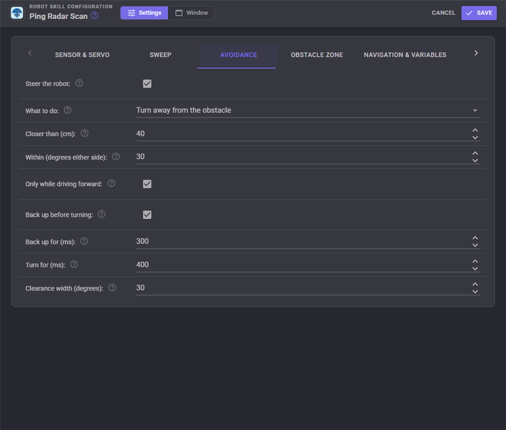Click help icon beside Turn for (ms)
Viewport: 506px width, 430px height.
tap(74, 264)
